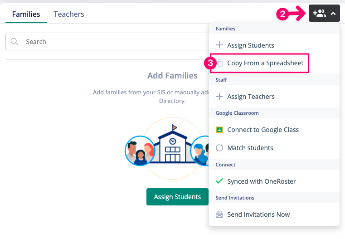Click the plus icon beside Assign Teachers
345x239 pixels.
tap(219, 97)
